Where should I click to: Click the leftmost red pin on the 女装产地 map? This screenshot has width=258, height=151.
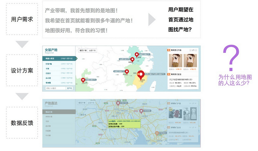pyautogui.click(x=83, y=80)
